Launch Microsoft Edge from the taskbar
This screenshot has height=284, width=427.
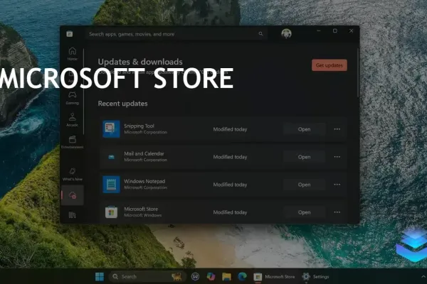tap(242, 277)
